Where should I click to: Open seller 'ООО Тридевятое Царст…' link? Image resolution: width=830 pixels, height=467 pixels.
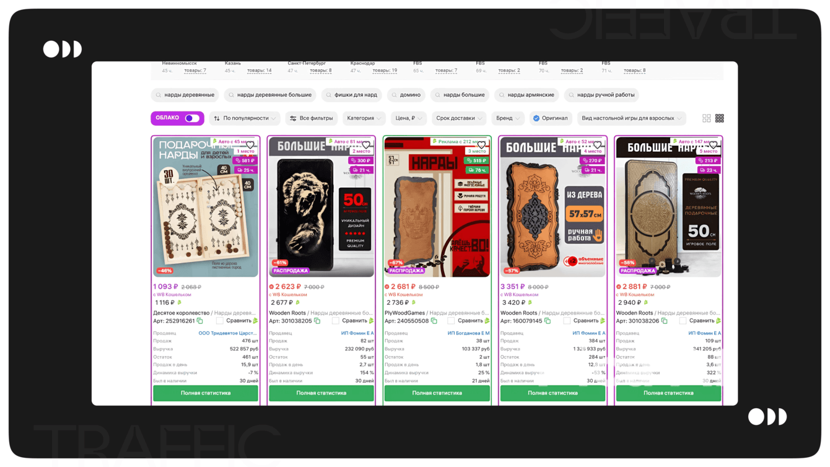point(227,333)
